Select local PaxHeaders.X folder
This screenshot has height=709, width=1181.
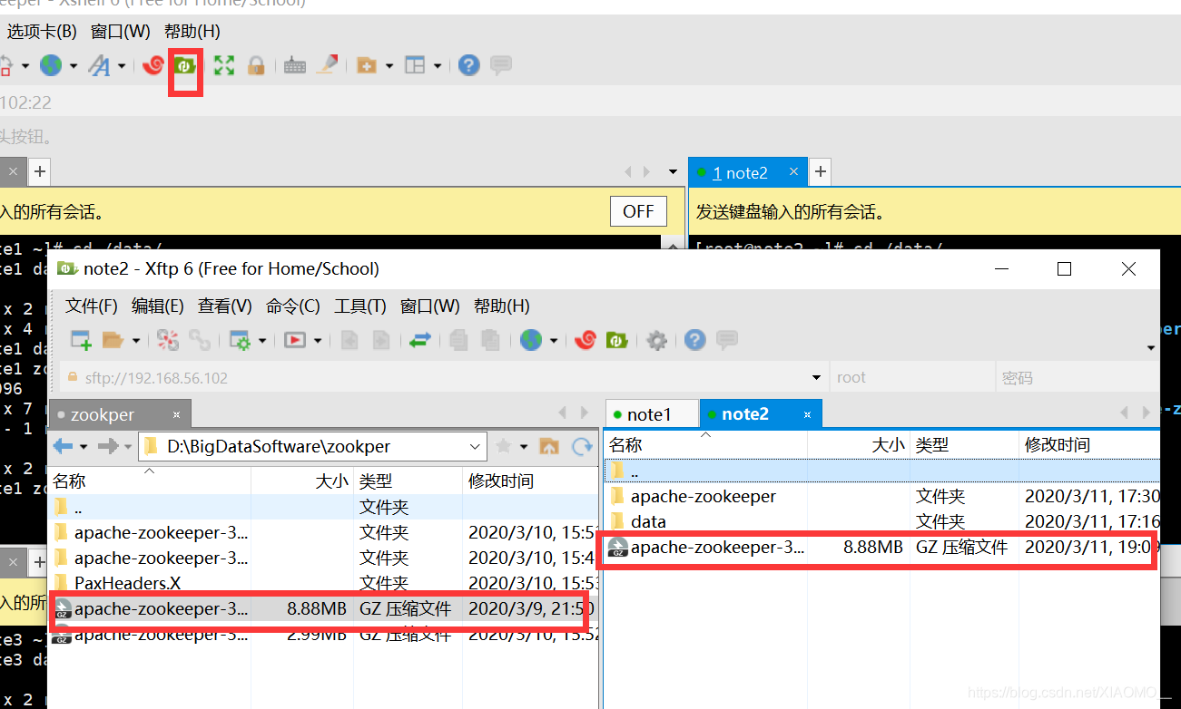pyautogui.click(x=322, y=583)
